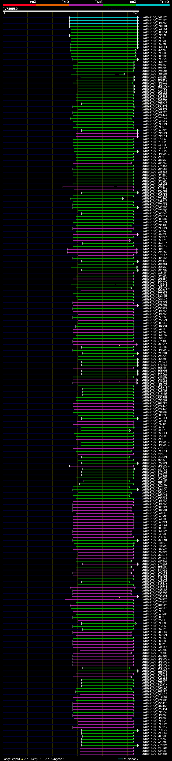Screen dimensions: 172x761
Task: Open hit UniRef100_Q2PXN7
Action: [x=154, y=742]
